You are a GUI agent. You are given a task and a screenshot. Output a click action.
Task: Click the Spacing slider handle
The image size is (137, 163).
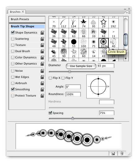(73, 118)
